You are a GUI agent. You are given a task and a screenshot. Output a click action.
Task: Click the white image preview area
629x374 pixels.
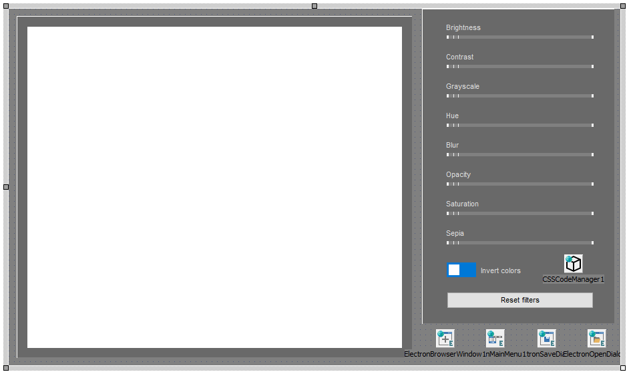pyautogui.click(x=214, y=187)
